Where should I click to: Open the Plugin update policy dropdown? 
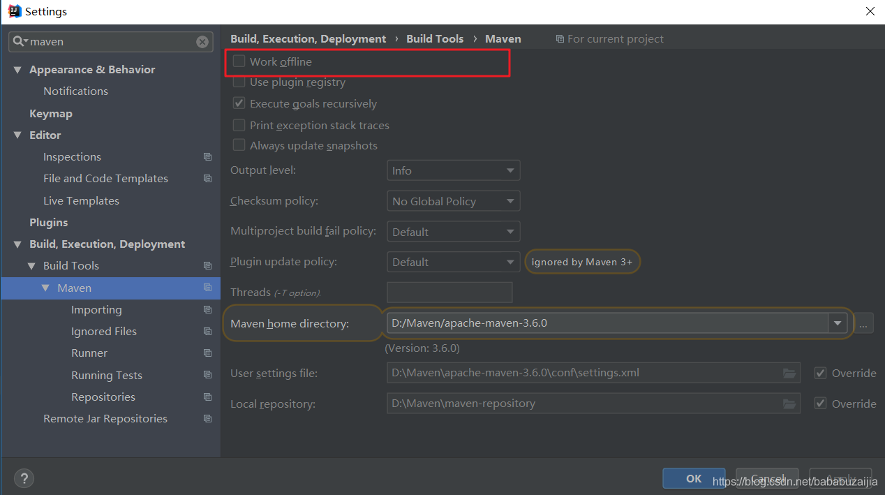point(453,262)
